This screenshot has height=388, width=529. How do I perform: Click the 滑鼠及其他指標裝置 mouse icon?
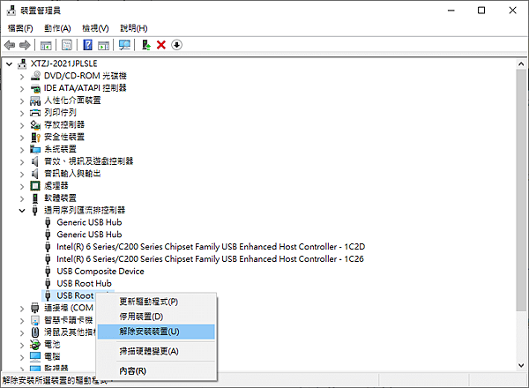pos(35,332)
